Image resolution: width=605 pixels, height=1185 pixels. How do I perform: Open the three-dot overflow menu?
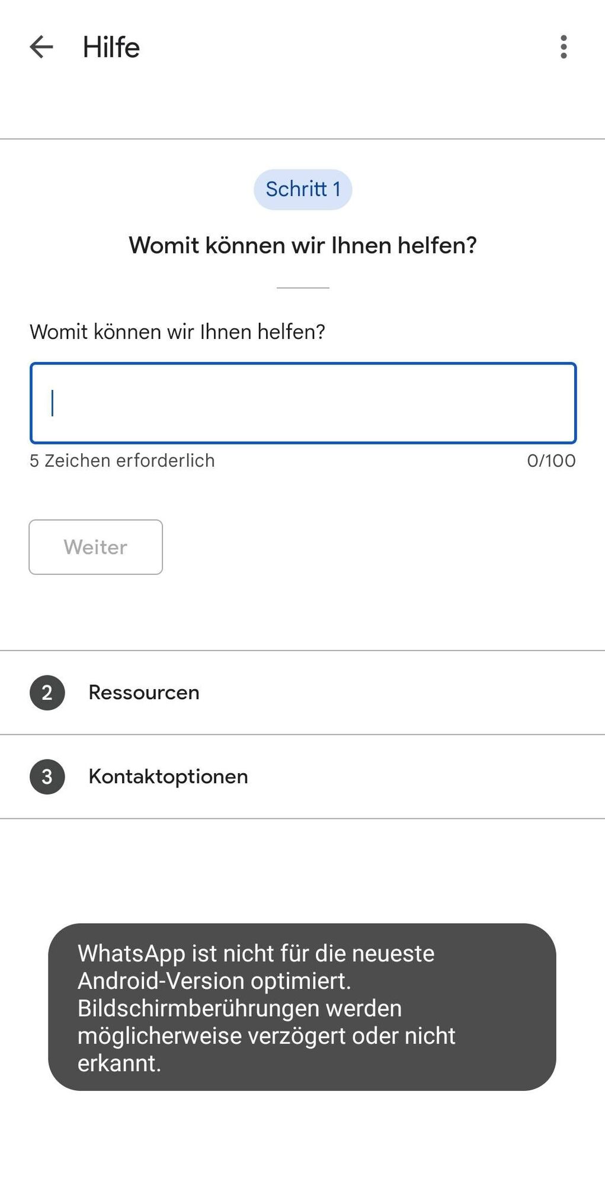pyautogui.click(x=564, y=47)
